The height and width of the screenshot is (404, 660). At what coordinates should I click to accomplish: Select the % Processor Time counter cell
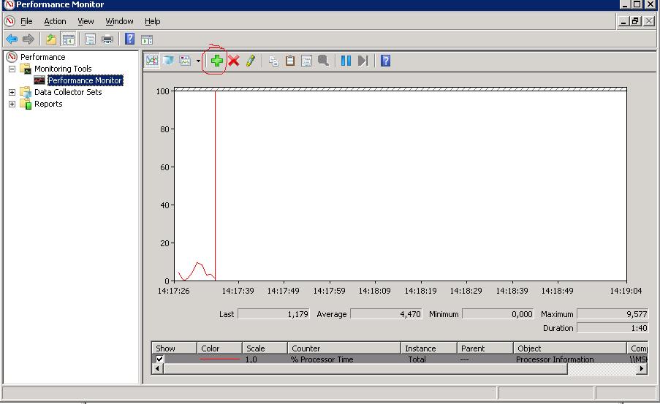coord(322,359)
